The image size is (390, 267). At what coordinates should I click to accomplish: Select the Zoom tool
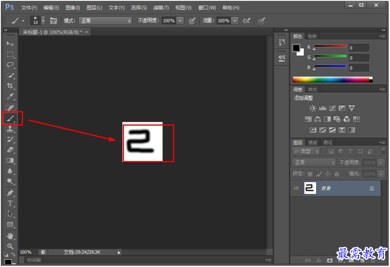tap(10, 246)
